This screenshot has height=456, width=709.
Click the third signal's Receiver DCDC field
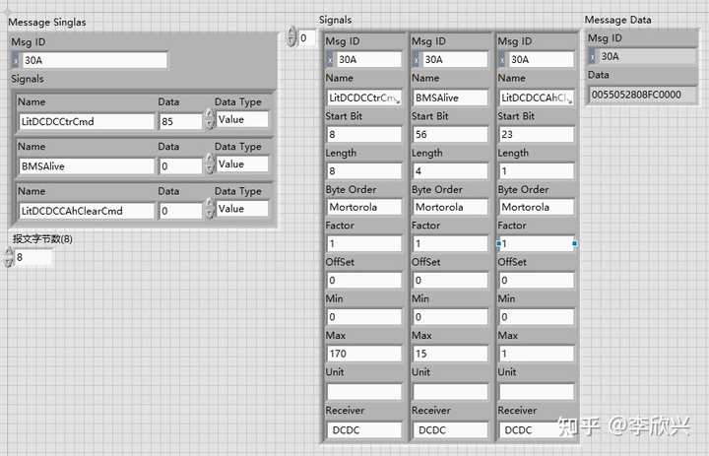click(537, 429)
